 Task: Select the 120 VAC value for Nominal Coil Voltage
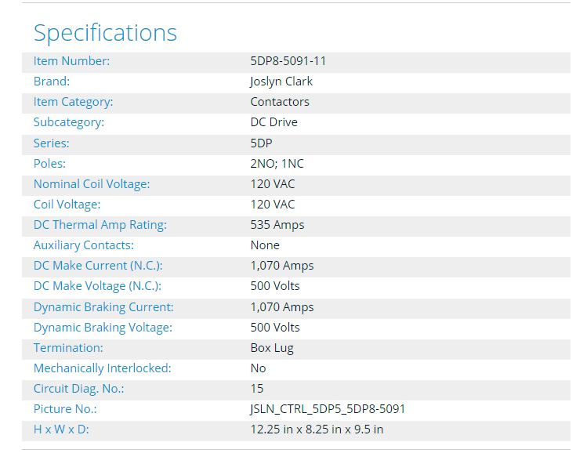coord(273,183)
